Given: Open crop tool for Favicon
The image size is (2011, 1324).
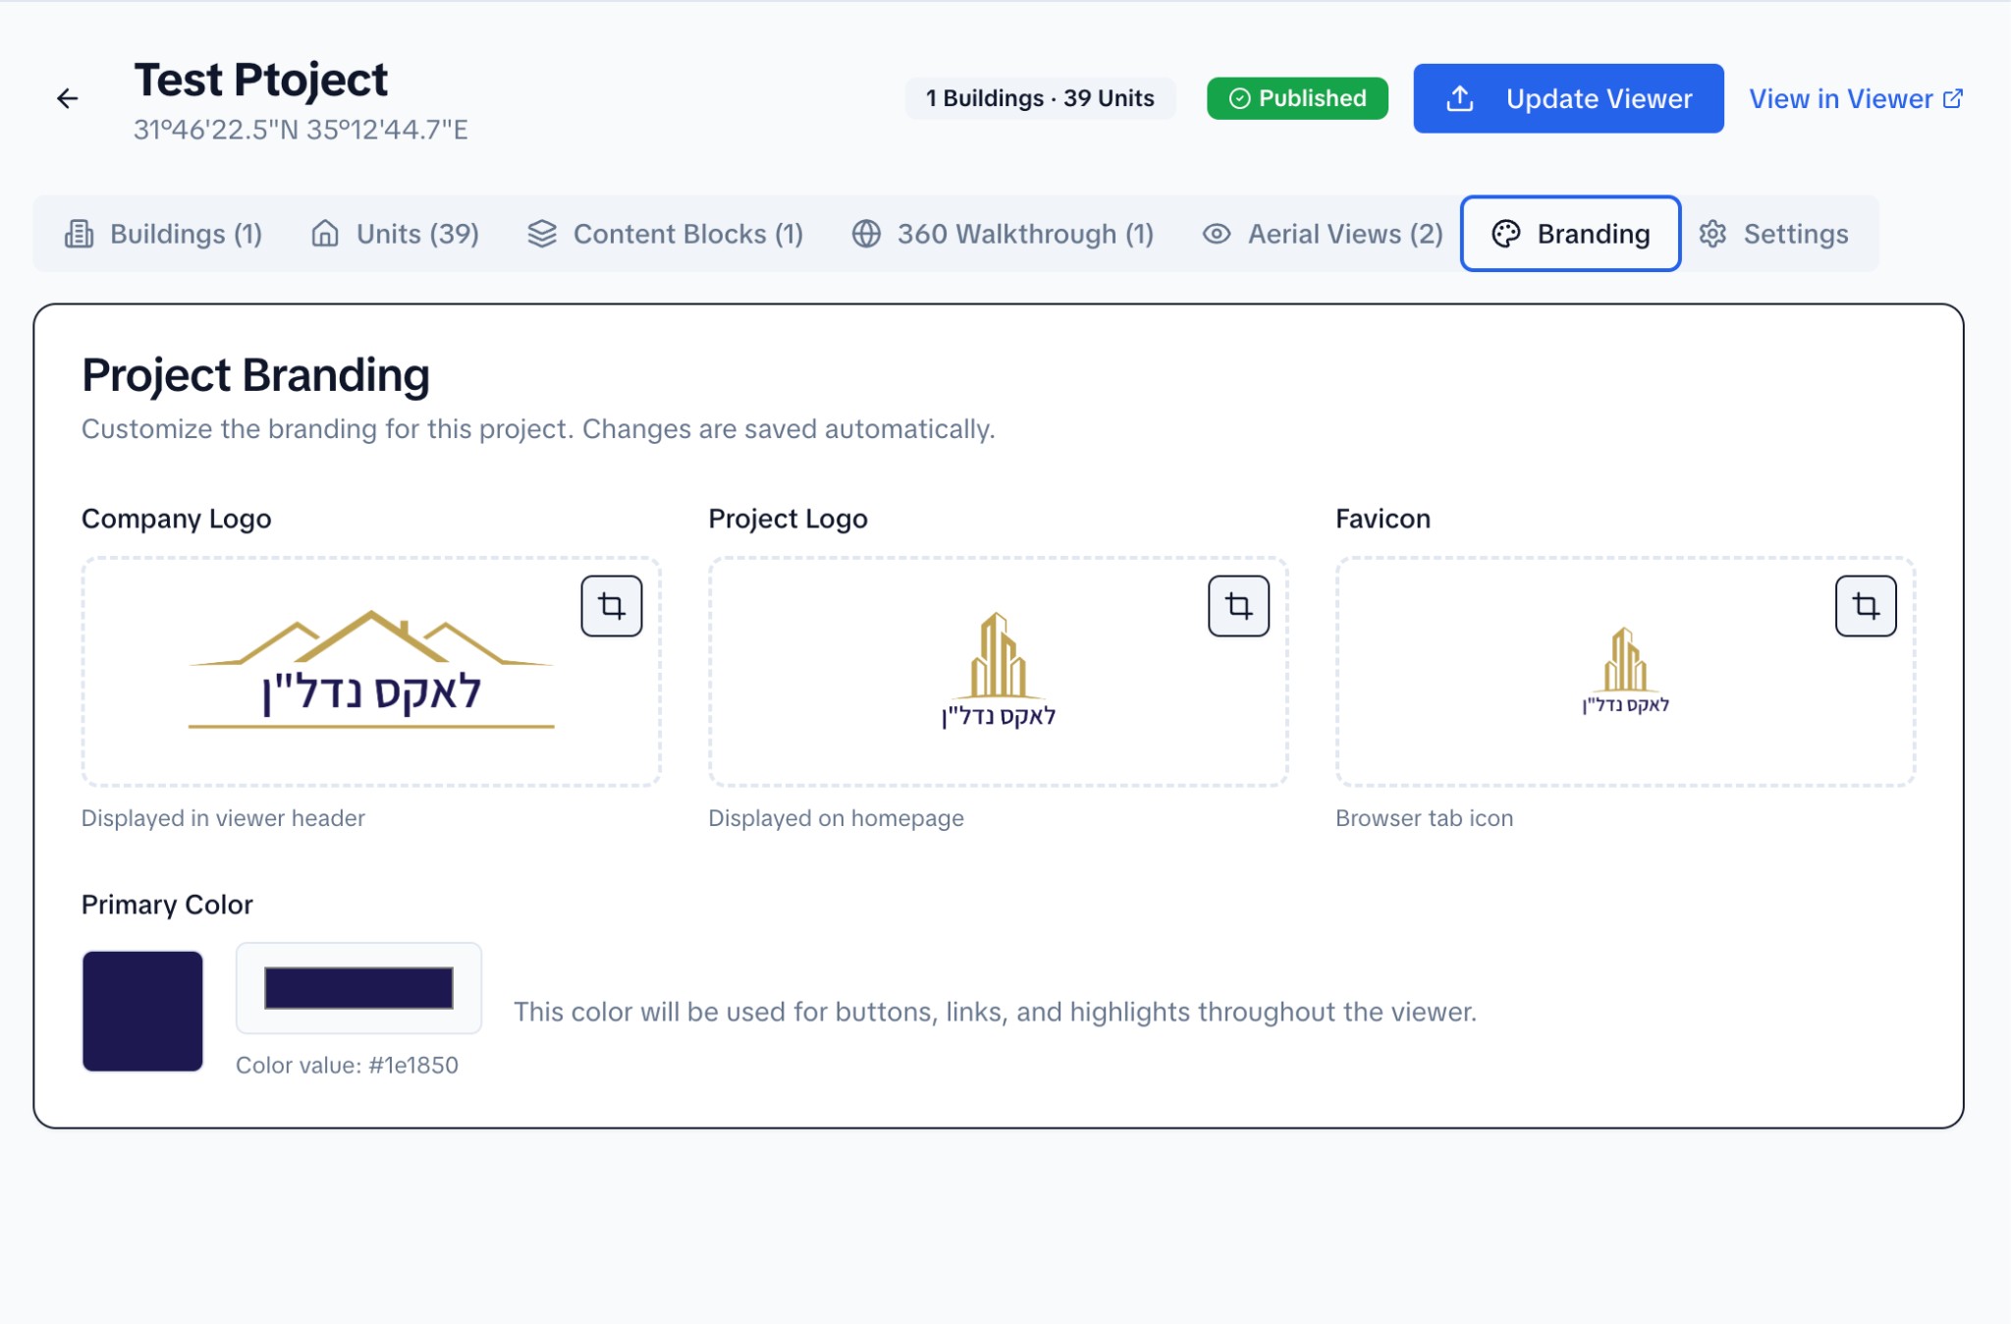Looking at the screenshot, I should point(1865,606).
